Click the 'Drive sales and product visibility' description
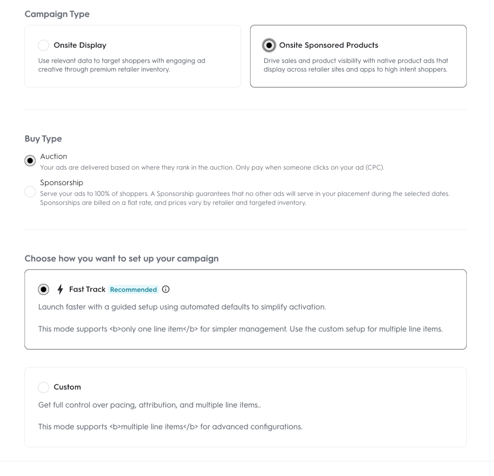Viewport: 494px width, 476px height. [x=355, y=65]
